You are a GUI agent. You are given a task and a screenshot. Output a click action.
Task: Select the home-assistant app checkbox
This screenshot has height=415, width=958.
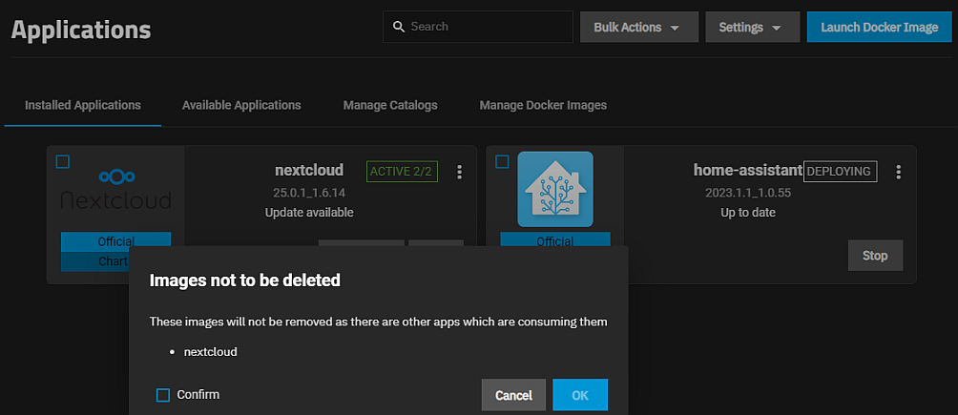click(x=502, y=161)
